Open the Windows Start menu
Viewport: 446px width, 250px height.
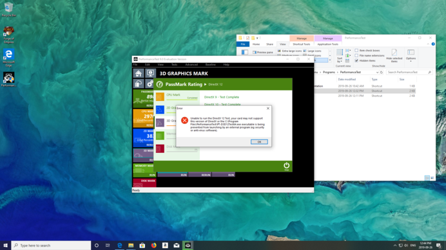[5, 246]
